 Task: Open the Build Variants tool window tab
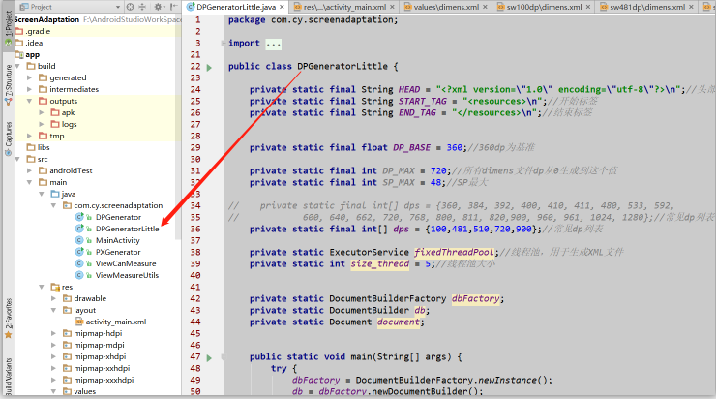tap(8, 377)
